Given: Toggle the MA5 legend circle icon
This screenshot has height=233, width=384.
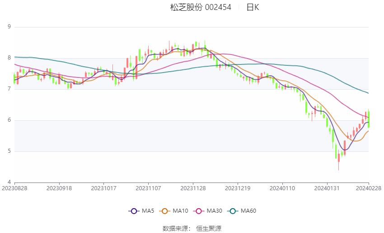Looking at the screenshot, I should click(x=134, y=211).
